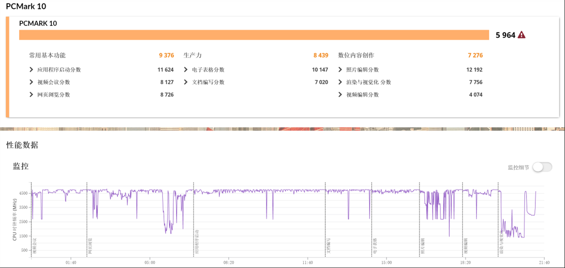Select the 常用基本功能 heading
The width and height of the screenshot is (565, 268).
pyautogui.click(x=48, y=55)
